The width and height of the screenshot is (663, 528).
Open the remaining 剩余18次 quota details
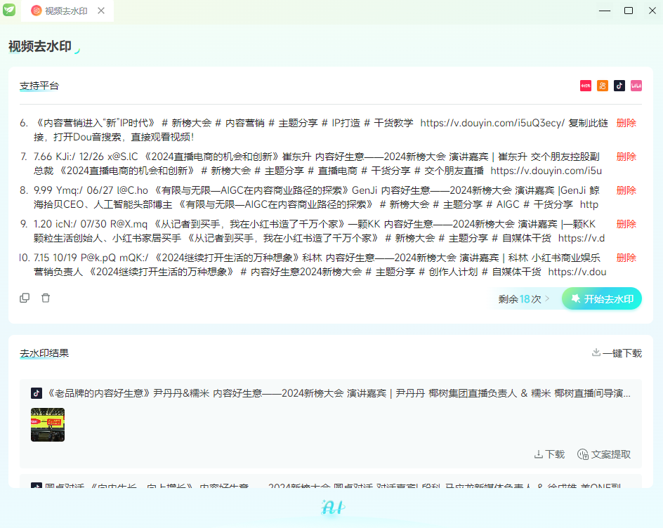point(523,299)
